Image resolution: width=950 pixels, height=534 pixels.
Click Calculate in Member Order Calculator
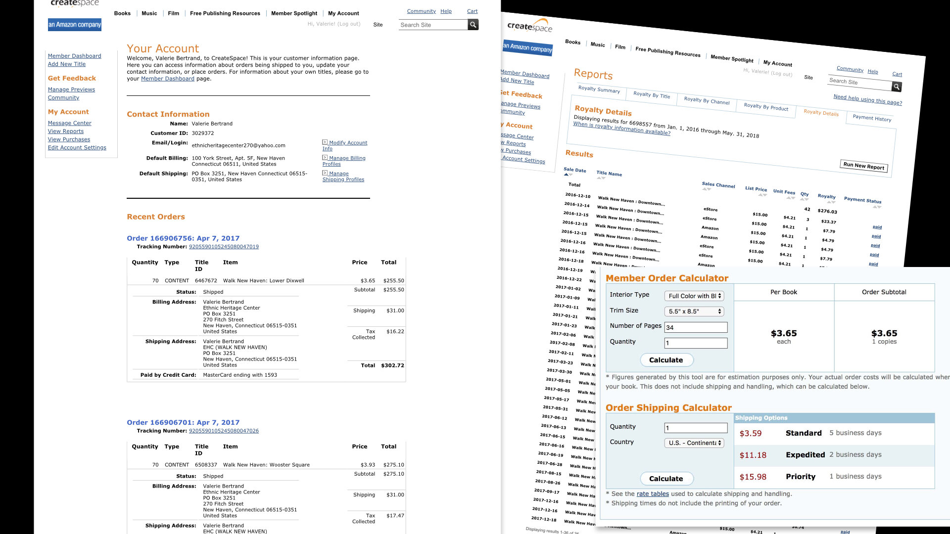(x=666, y=360)
